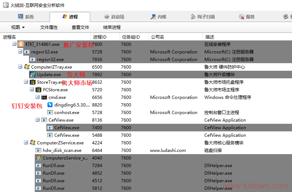Click the PCStore.exe icon
The width and height of the screenshot is (292, 192).
38,90
